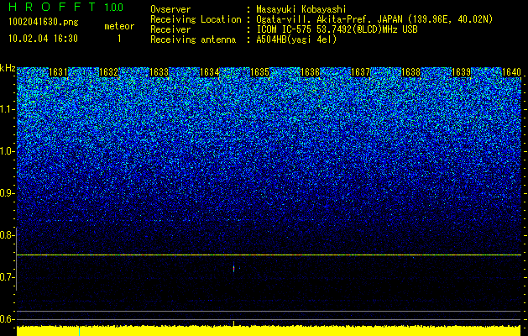Click the 0.9 kHz axis label

7,193
